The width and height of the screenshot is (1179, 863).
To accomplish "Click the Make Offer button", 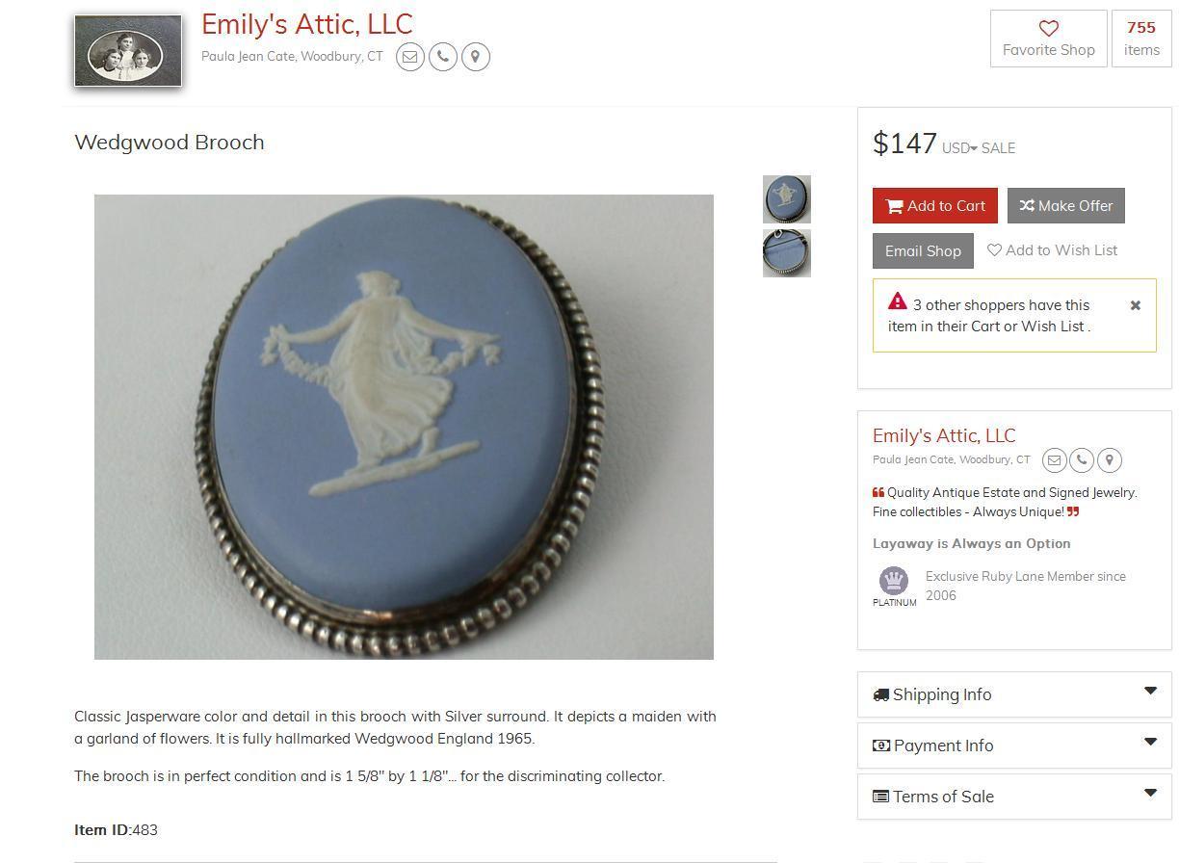I will (x=1066, y=206).
